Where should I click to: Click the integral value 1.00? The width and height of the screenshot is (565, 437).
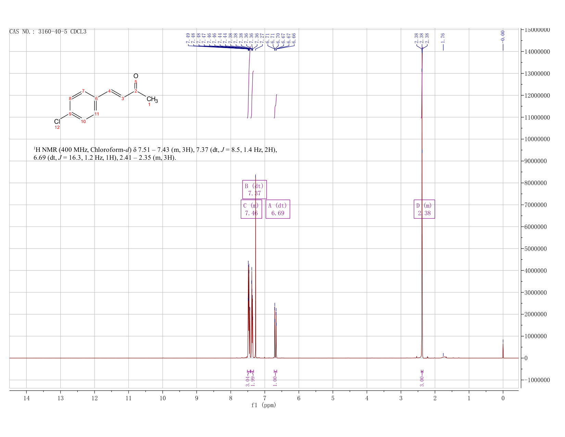tap(275, 381)
